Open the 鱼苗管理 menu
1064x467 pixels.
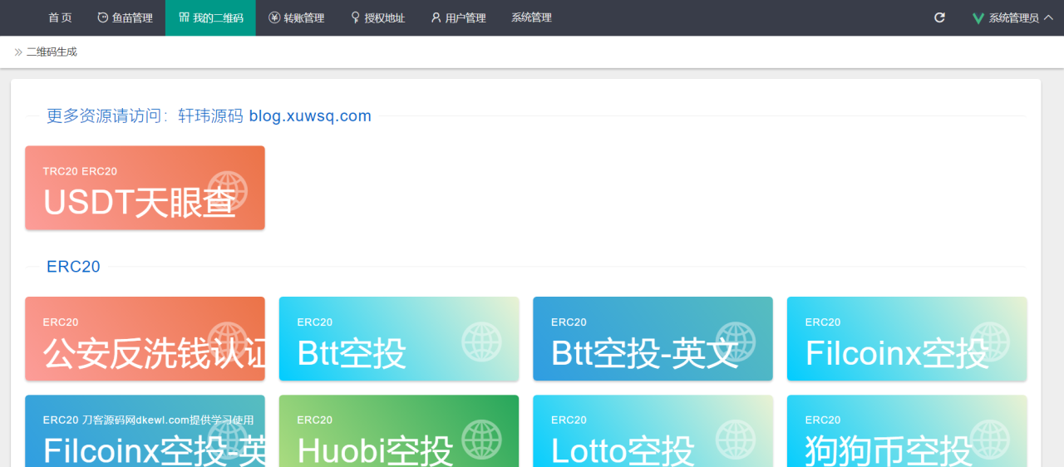[x=125, y=17]
